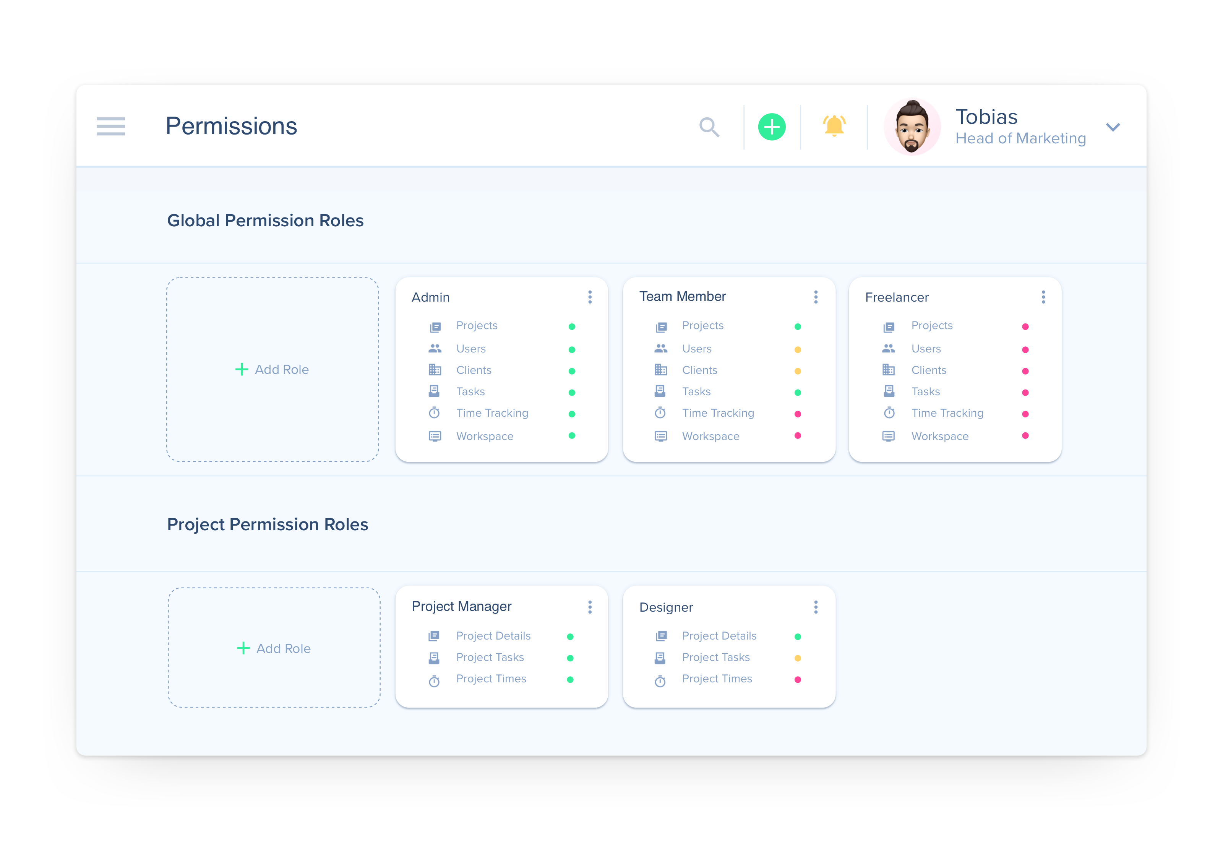This screenshot has width=1223, height=841.
Task: Toggle Team Member Tasks green dot
Action: 798,393
